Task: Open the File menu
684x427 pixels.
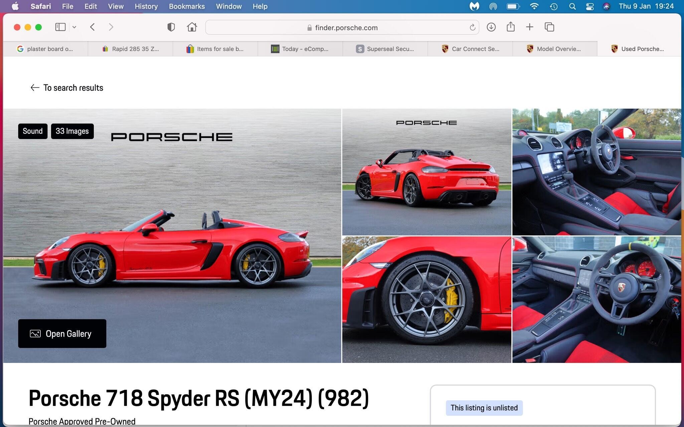Action: 67,6
